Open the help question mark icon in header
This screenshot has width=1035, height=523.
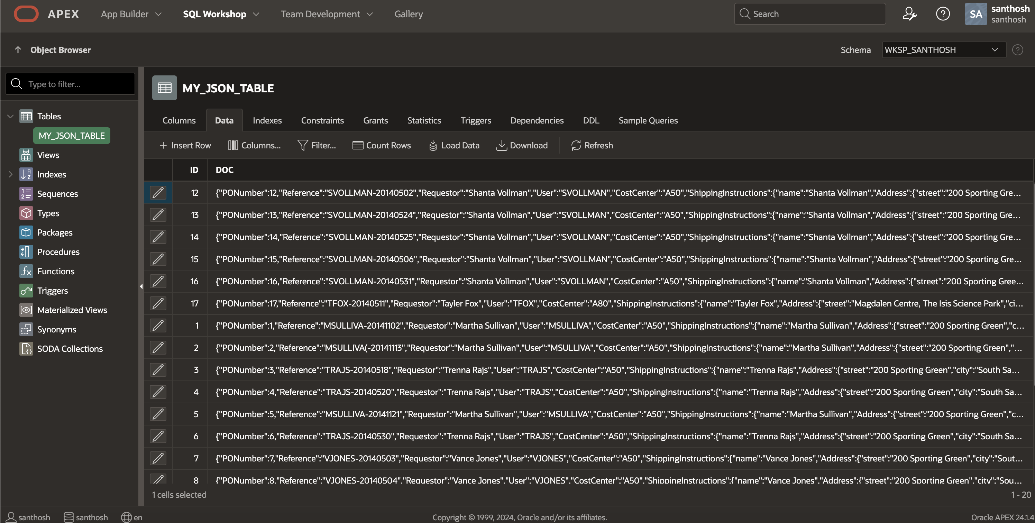[x=943, y=14]
